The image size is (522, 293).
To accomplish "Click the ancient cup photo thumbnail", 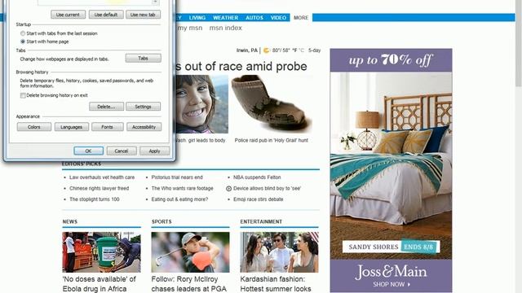I will pos(272,104).
